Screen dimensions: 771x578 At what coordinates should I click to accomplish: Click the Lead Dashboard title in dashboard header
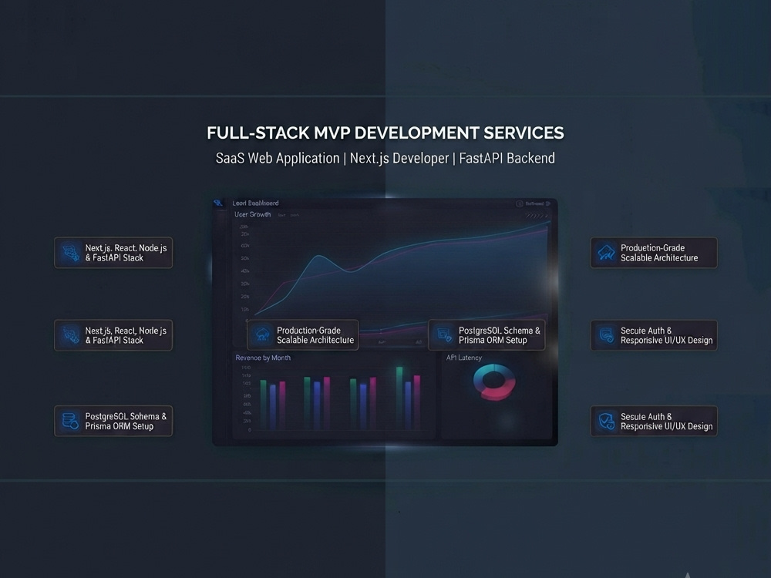[255, 203]
